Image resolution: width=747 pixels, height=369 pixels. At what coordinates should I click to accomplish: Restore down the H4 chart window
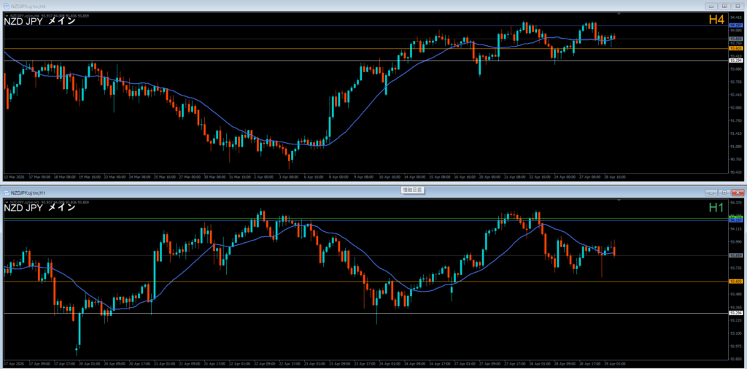[x=724, y=5]
